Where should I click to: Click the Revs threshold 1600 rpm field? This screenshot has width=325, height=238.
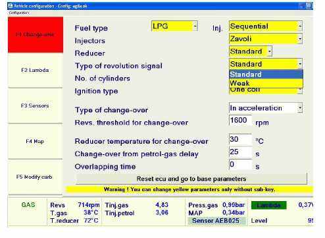[x=240, y=121]
